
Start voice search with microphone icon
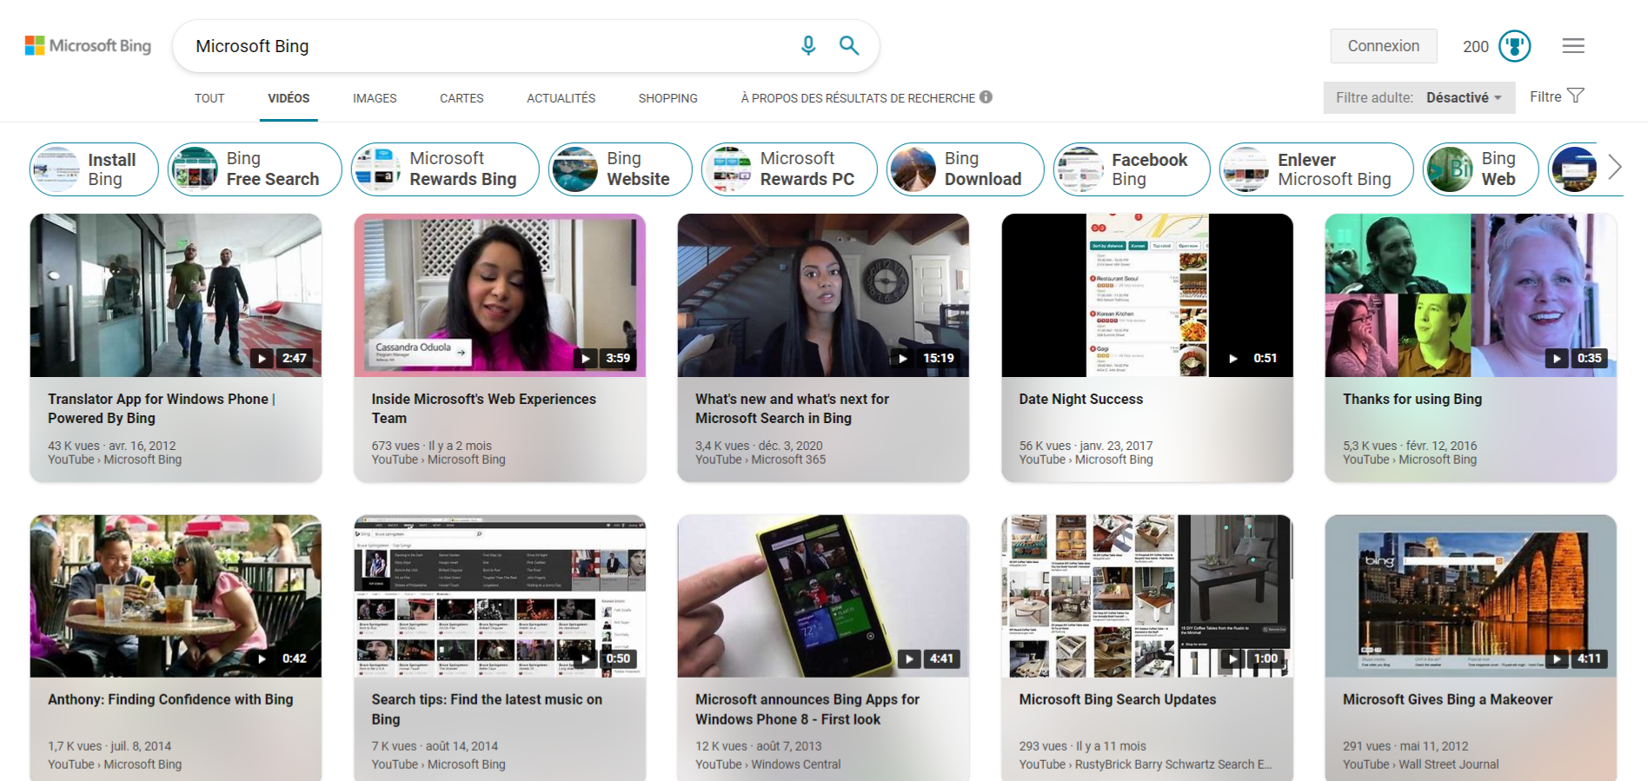808,45
